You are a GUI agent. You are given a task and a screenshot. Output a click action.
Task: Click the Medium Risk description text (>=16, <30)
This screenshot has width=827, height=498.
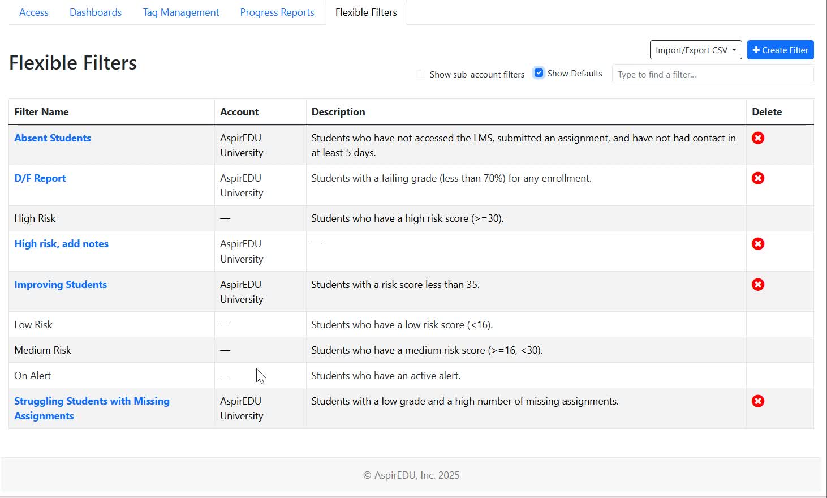(427, 350)
